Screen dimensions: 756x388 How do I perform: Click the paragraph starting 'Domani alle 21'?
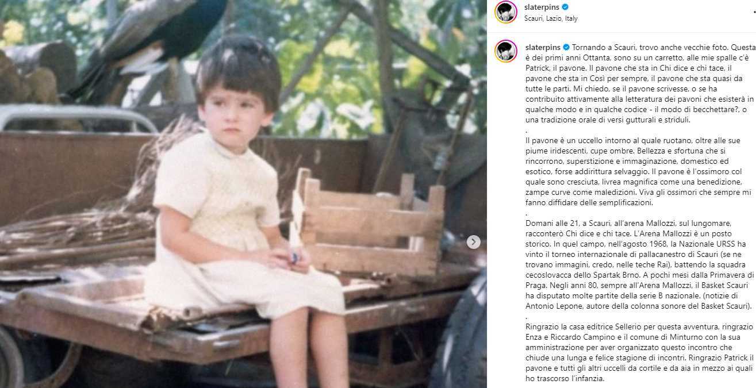coord(639,264)
